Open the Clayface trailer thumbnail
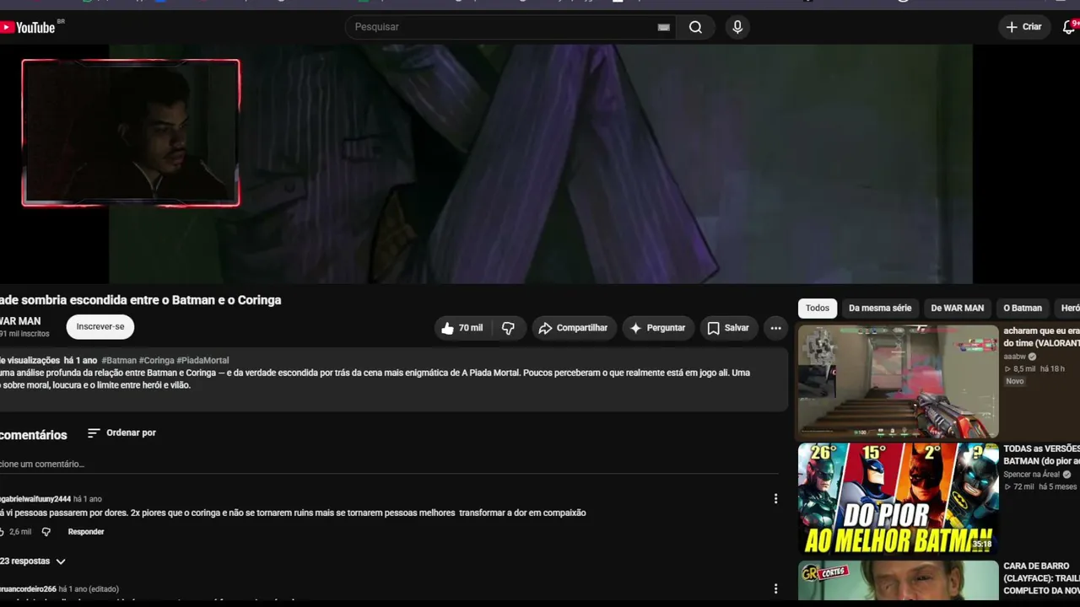This screenshot has height=607, width=1080. pyautogui.click(x=899, y=582)
